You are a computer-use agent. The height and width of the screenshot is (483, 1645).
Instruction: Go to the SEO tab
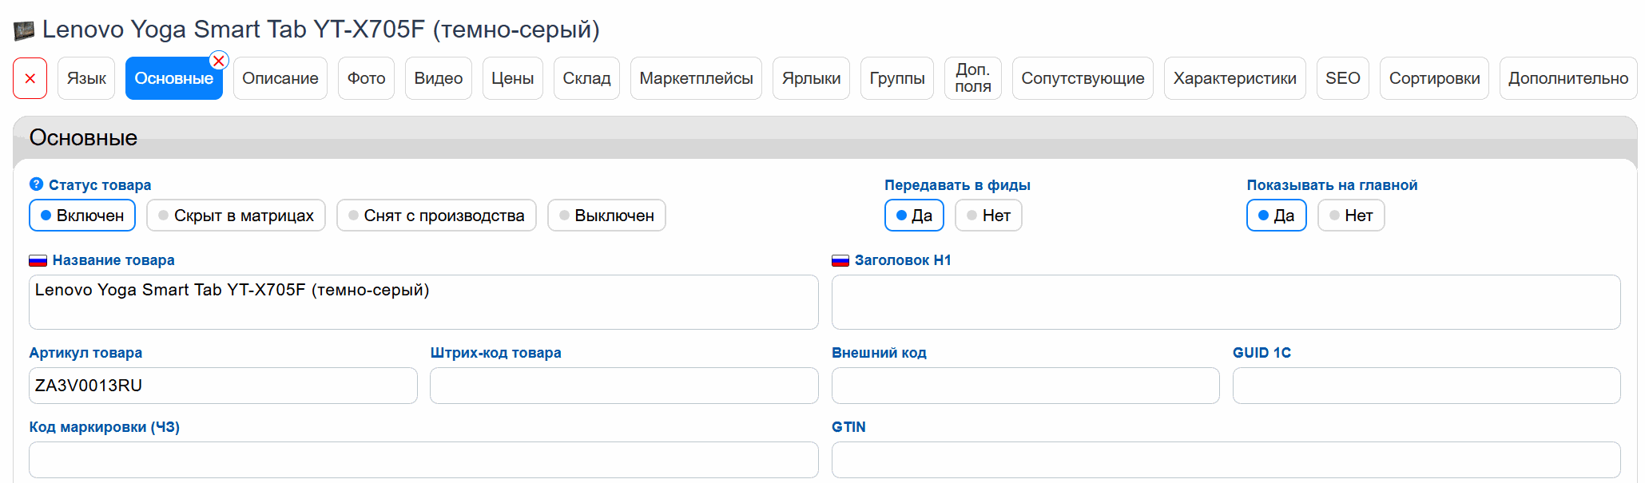click(1342, 78)
